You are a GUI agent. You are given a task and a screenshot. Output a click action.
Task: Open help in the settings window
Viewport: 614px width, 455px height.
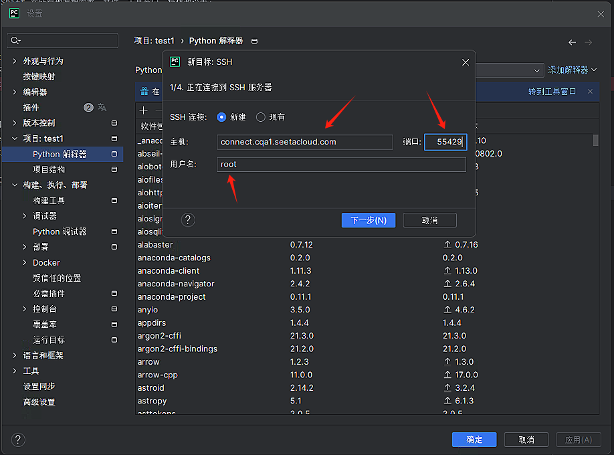click(x=18, y=440)
